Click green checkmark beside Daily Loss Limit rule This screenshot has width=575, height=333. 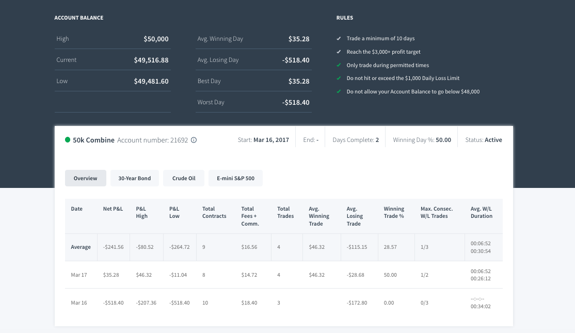click(339, 78)
